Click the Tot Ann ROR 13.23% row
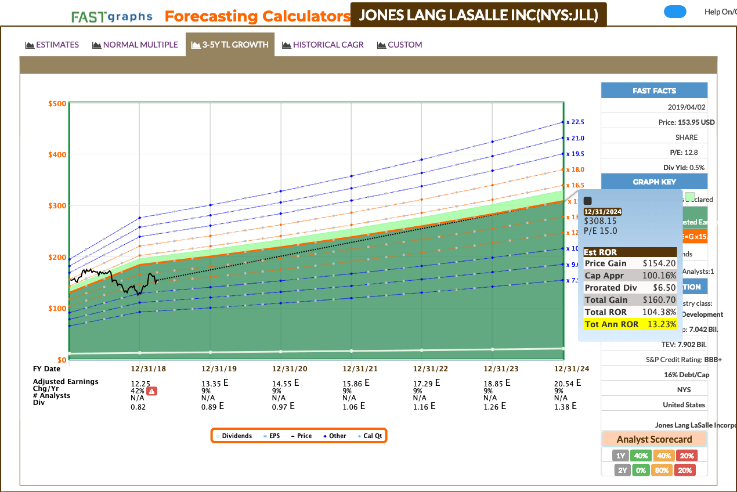Viewport: 737px width, 492px height. [x=630, y=324]
